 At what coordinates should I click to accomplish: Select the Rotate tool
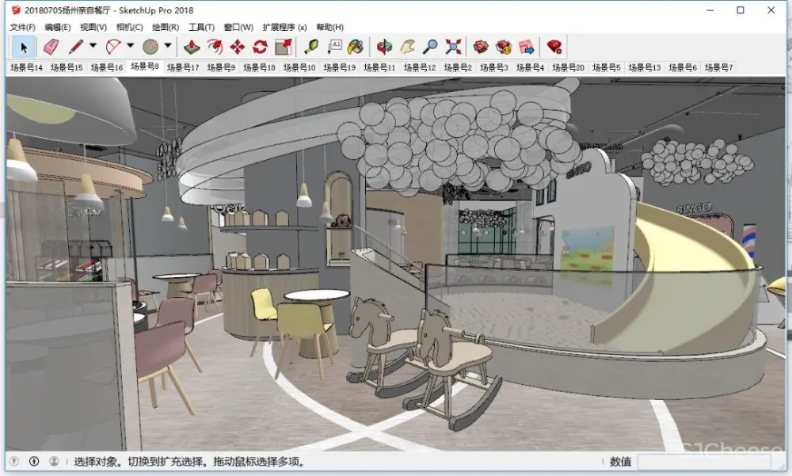(260, 47)
